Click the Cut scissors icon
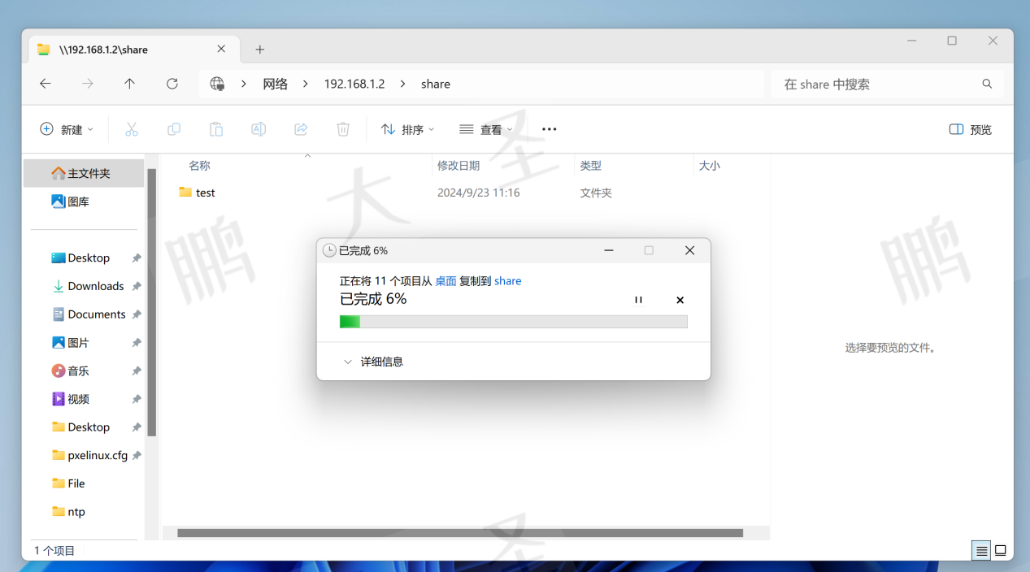Image resolution: width=1030 pixels, height=572 pixels. (x=132, y=129)
